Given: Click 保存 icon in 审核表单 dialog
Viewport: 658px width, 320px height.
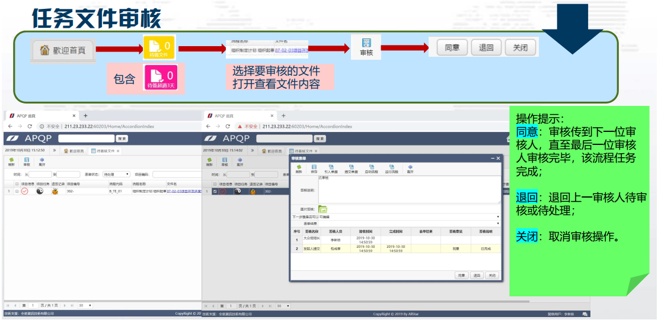Looking at the screenshot, I should coord(314,169).
